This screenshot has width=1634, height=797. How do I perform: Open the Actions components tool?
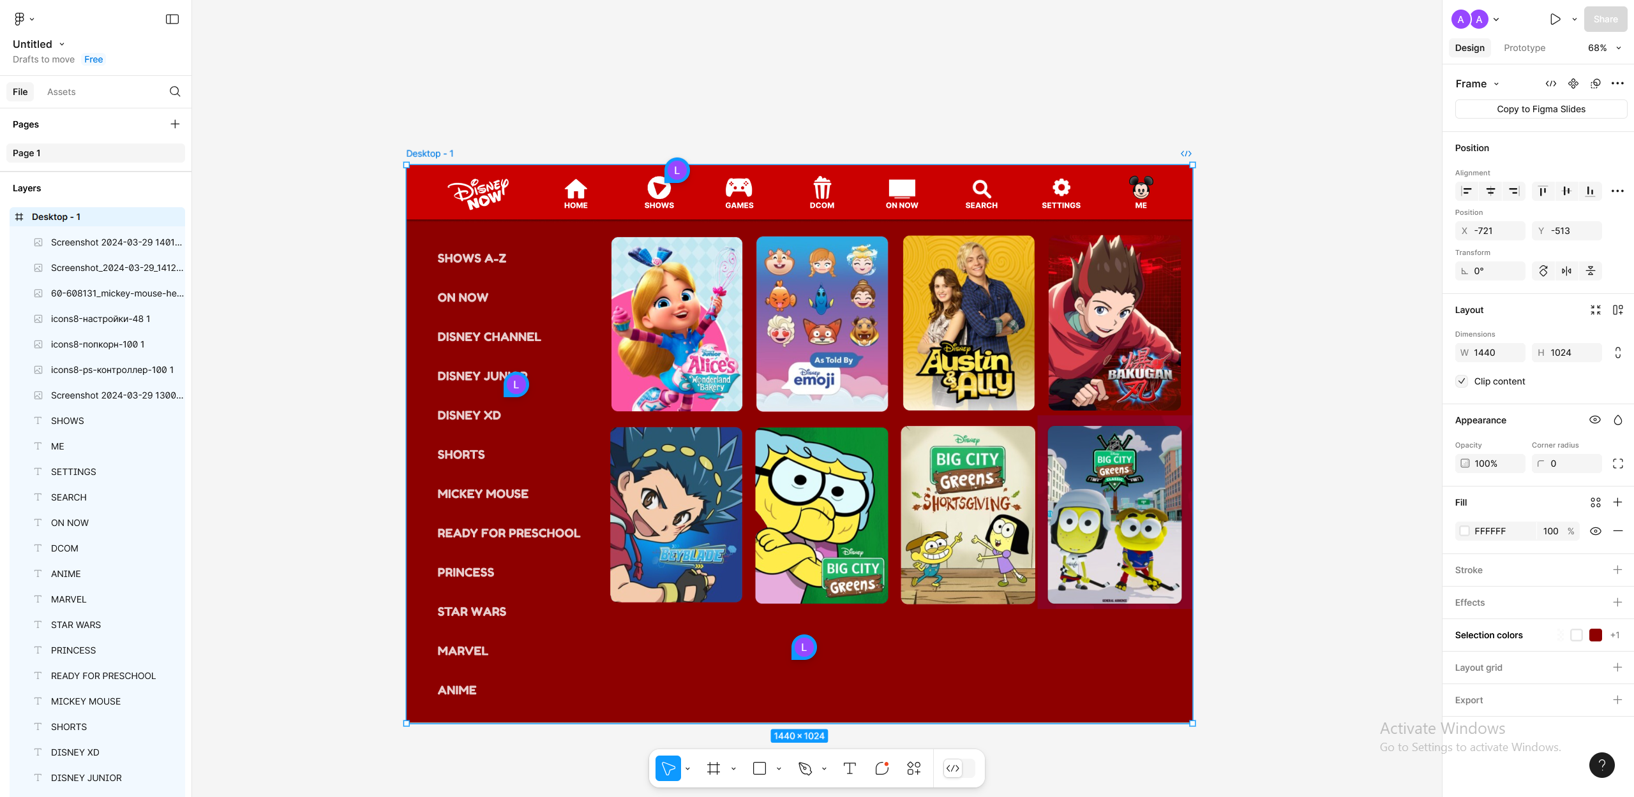(x=913, y=768)
